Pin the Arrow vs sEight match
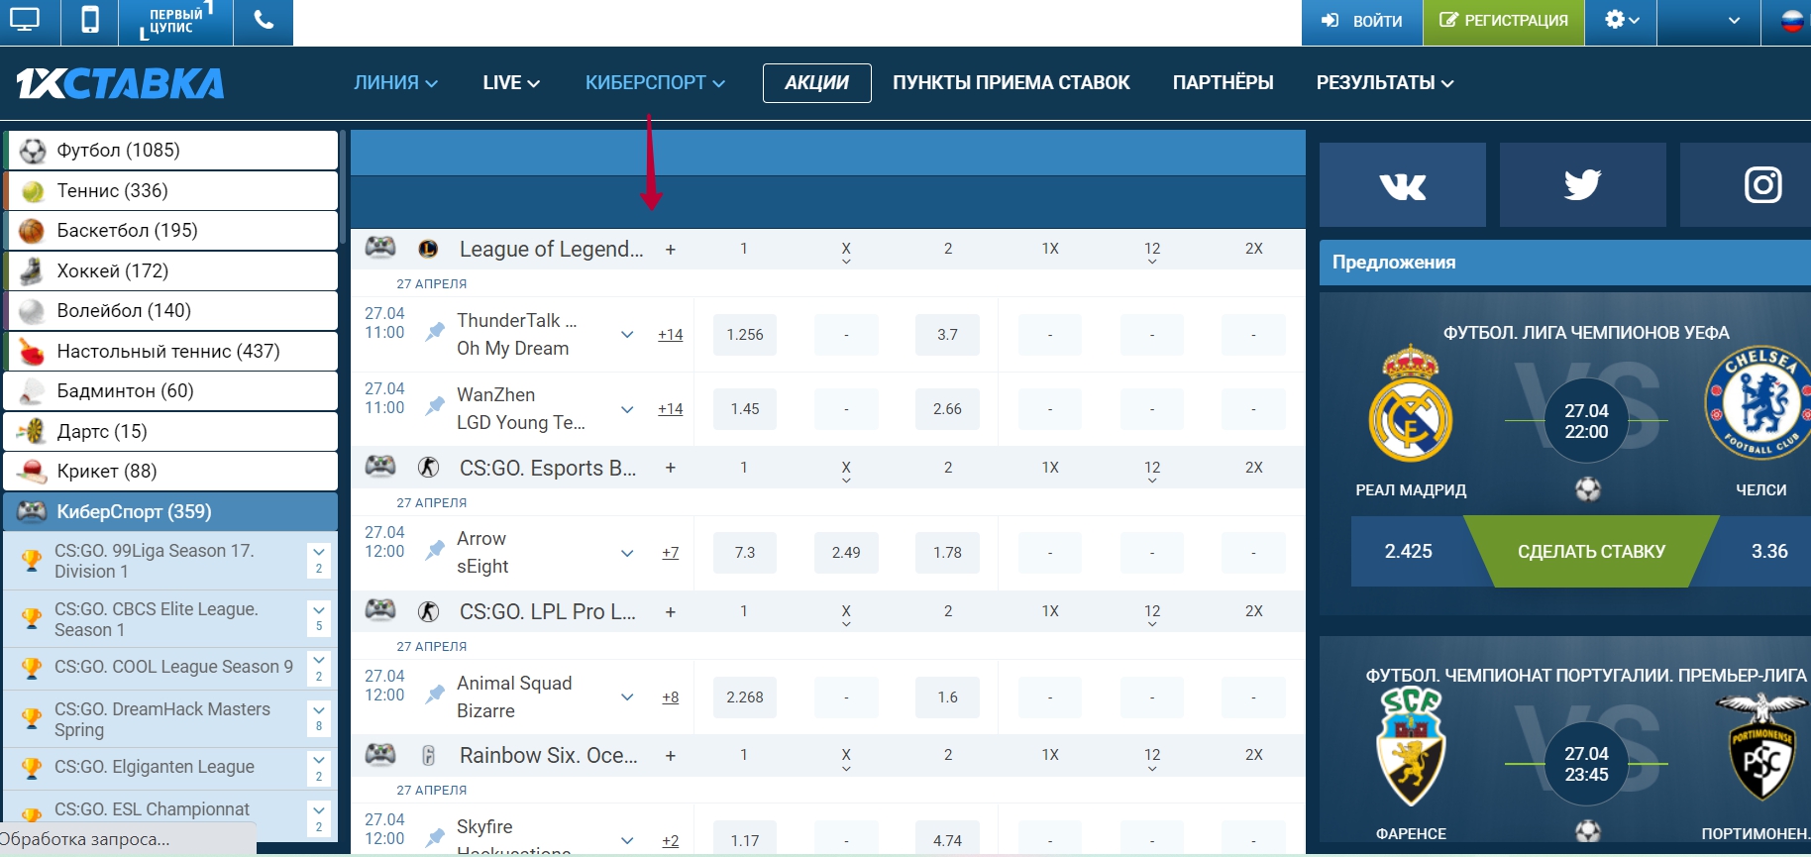The width and height of the screenshot is (1811, 857). pos(435,551)
